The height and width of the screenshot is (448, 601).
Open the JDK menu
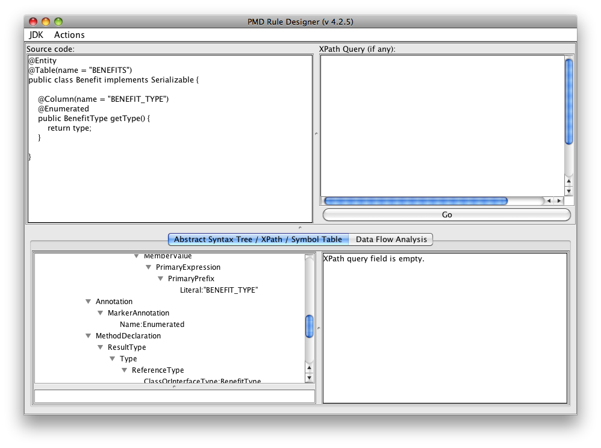pos(36,35)
